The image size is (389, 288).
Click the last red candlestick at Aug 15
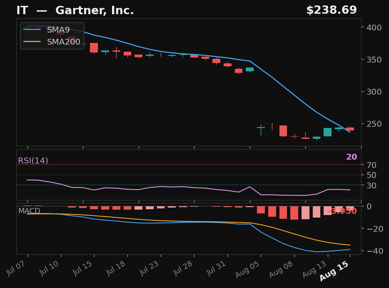click(x=350, y=129)
